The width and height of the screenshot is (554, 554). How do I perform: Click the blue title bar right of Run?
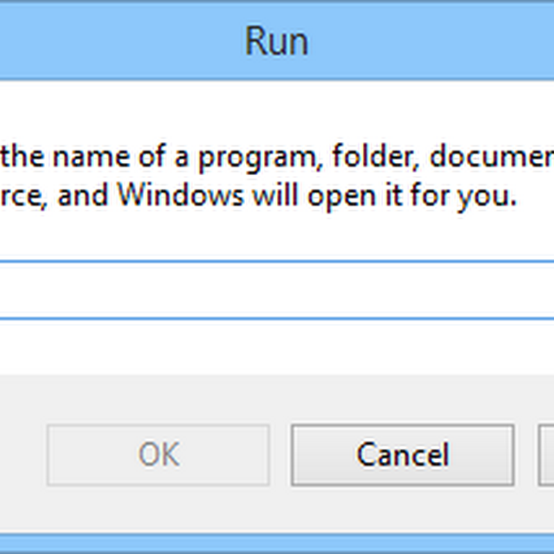point(431,42)
